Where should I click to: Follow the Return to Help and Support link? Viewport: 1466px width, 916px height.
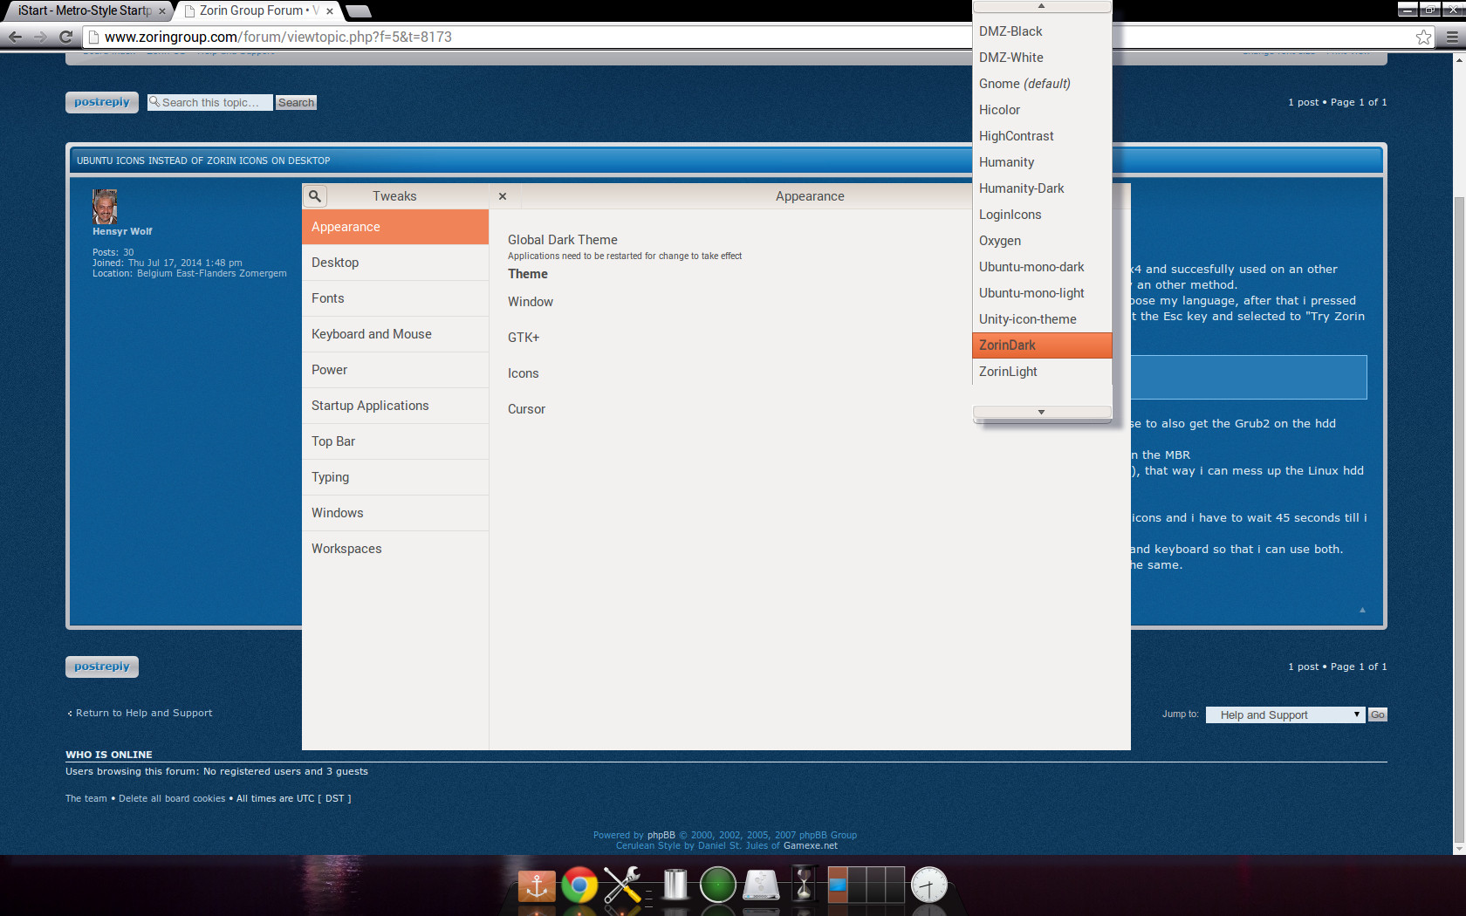(143, 713)
